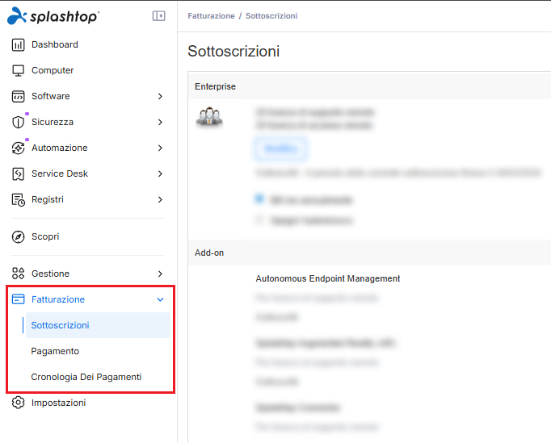Click the Computer monitor icon

(19, 70)
